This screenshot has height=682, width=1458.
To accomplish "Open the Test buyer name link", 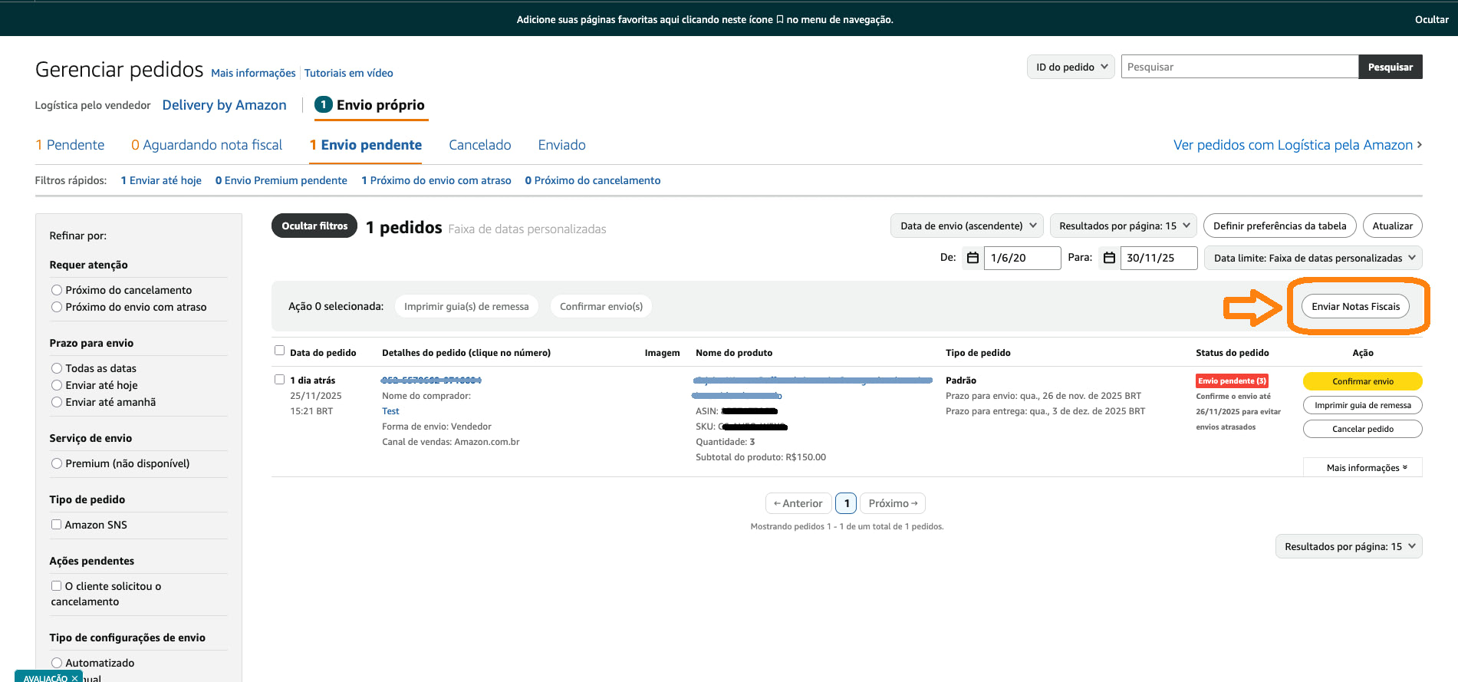I will [x=390, y=411].
